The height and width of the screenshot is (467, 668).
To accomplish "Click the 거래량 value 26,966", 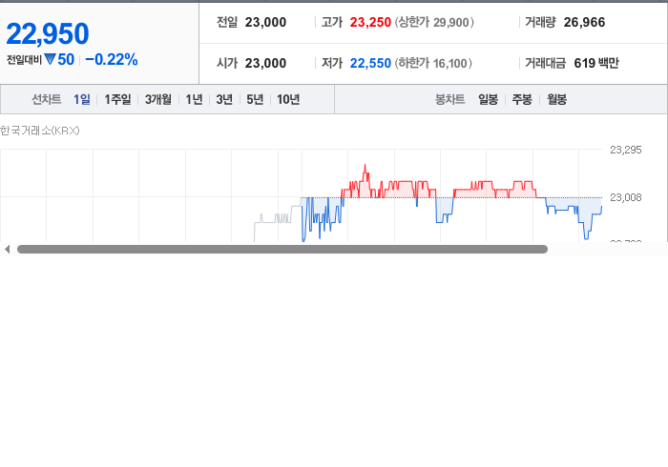I will point(584,22).
